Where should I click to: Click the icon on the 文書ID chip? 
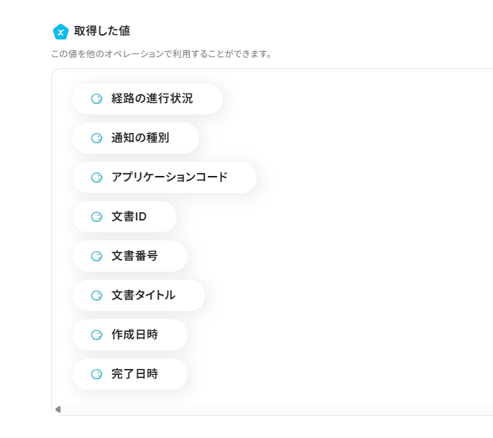97,217
